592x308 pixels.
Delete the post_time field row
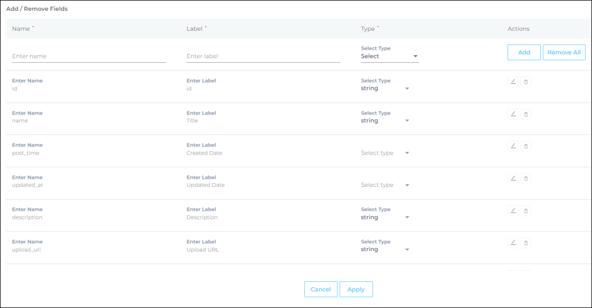[x=526, y=146]
